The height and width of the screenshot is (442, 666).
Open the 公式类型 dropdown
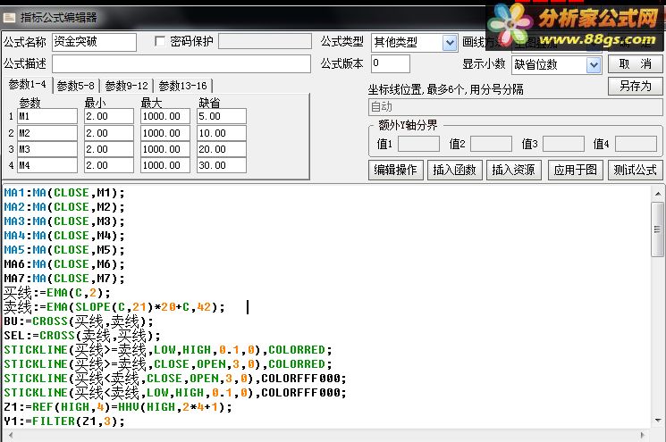click(450, 43)
